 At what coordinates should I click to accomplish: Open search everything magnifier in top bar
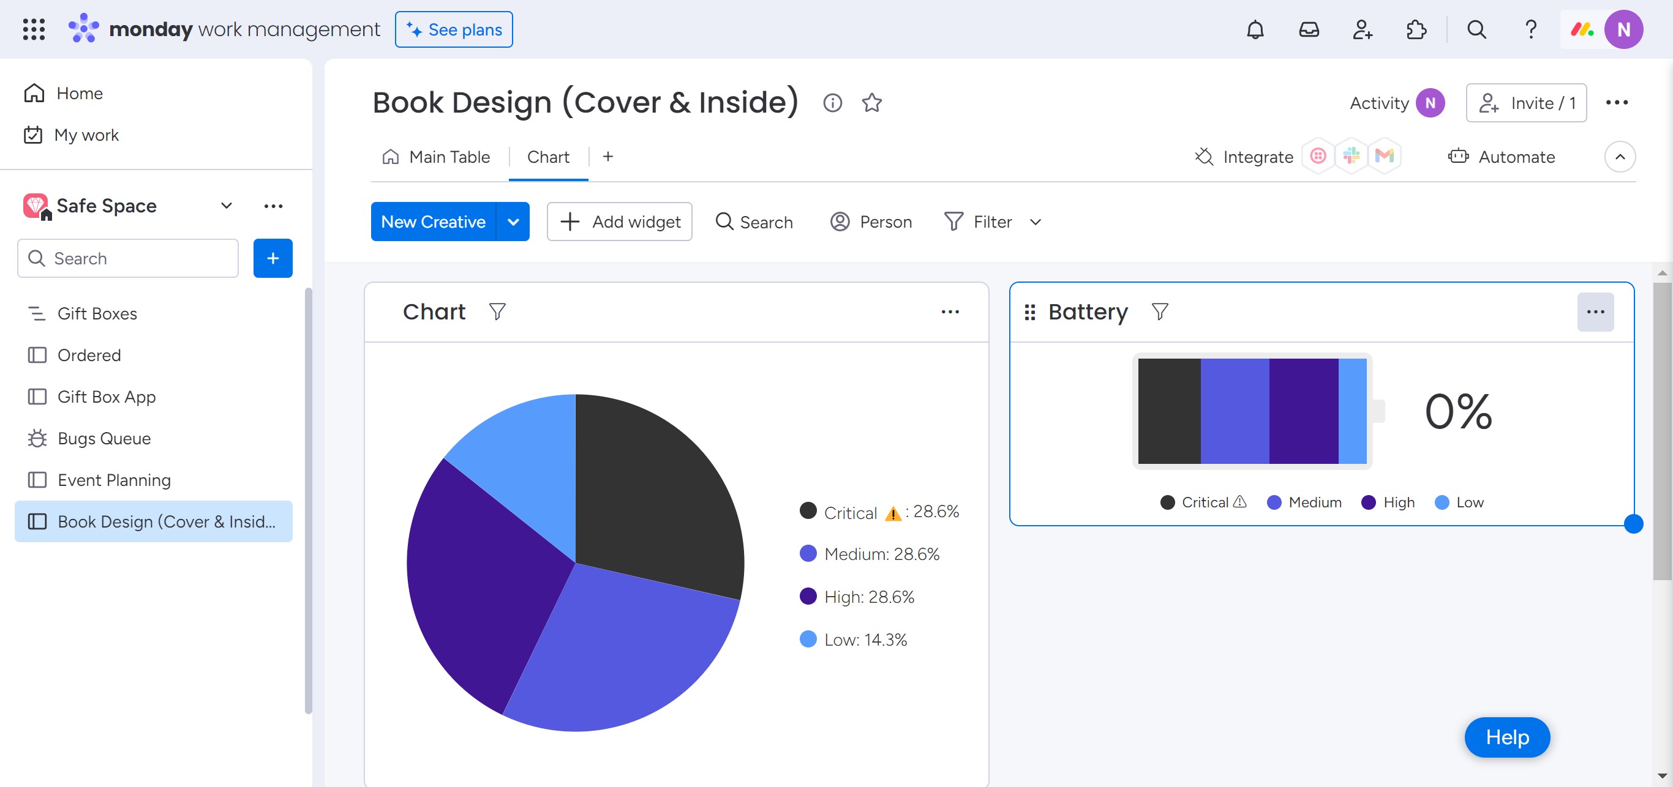[1476, 29]
